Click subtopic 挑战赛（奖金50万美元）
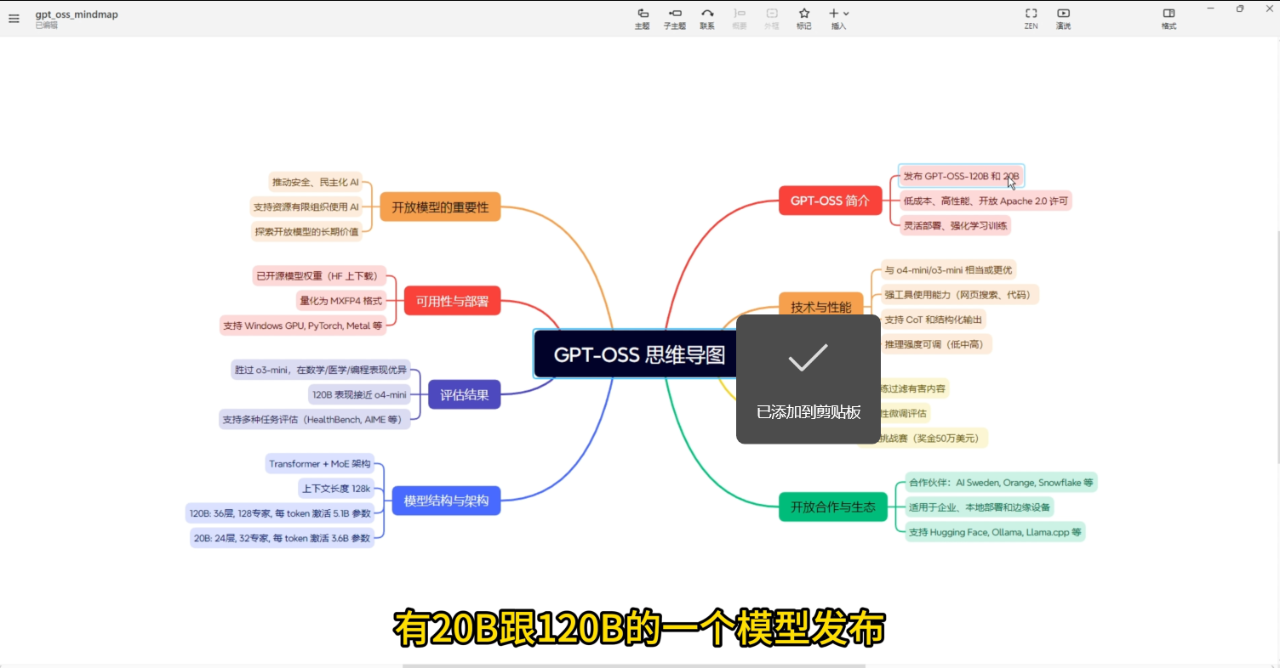 tap(934, 439)
